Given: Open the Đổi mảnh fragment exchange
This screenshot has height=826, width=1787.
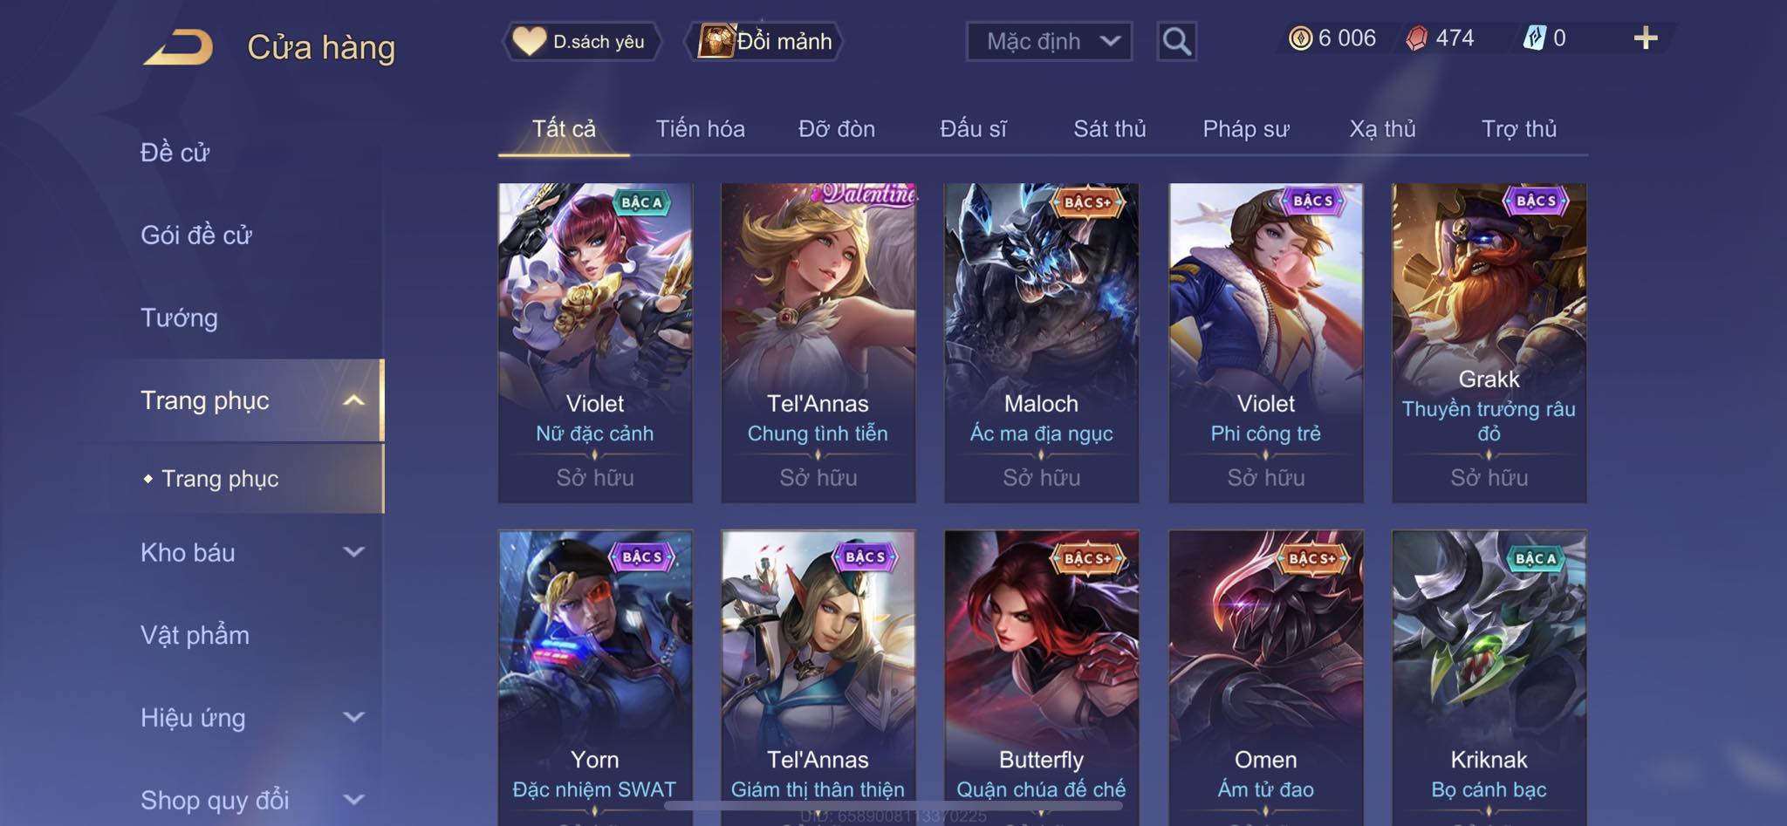Looking at the screenshot, I should [x=764, y=41].
